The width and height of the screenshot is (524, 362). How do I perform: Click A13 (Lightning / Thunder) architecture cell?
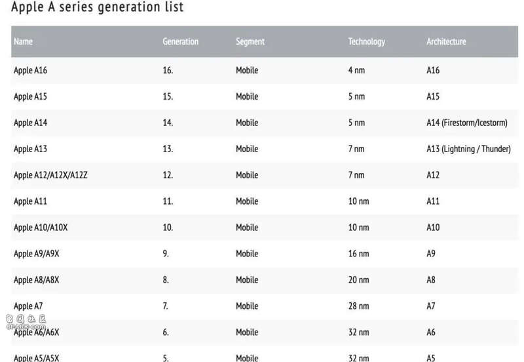click(468, 149)
